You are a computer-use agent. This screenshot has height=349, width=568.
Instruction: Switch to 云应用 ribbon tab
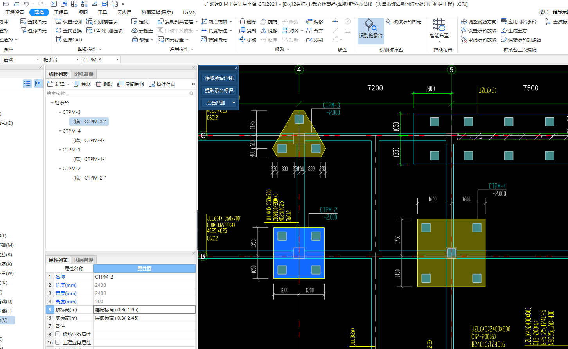coord(124,12)
